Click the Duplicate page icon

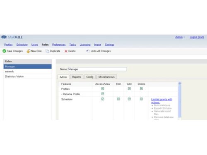click(x=48, y=51)
